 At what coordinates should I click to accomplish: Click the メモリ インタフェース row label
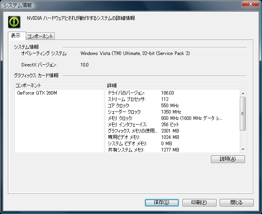click(127, 125)
